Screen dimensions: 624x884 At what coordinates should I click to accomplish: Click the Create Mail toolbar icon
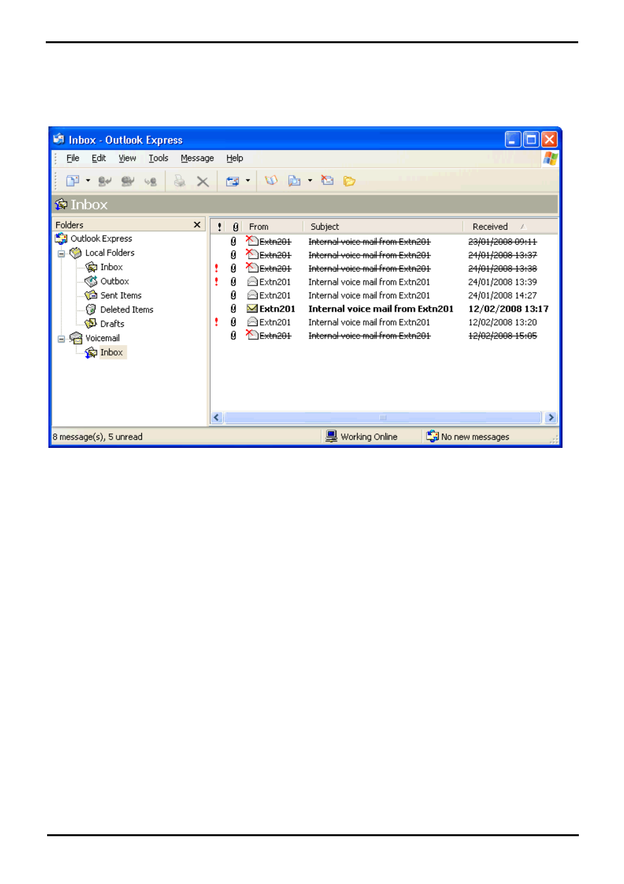73,181
